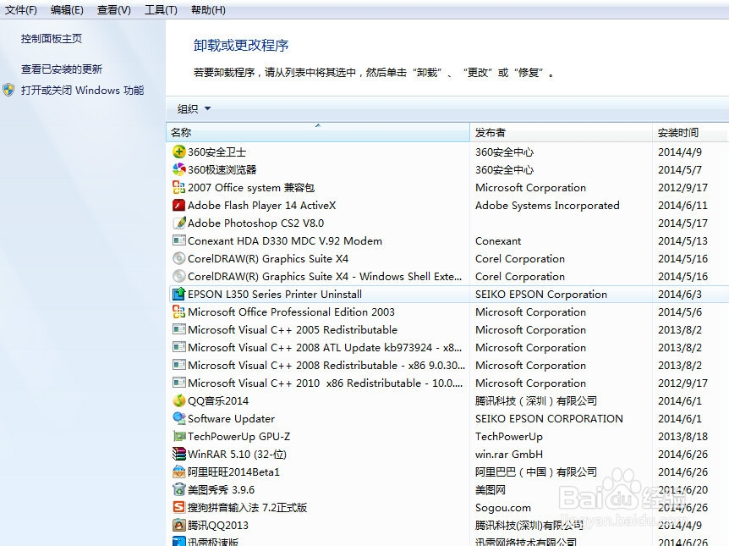729x546 pixels.
Task: Sort the list by 发布者 column header
Action: point(561,133)
